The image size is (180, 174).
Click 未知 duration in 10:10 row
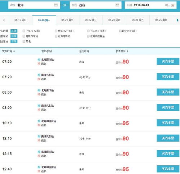click(x=82, y=123)
